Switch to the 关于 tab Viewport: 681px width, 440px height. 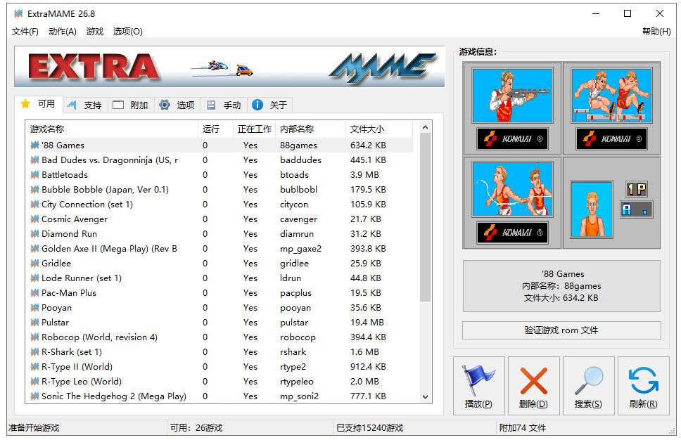click(269, 105)
